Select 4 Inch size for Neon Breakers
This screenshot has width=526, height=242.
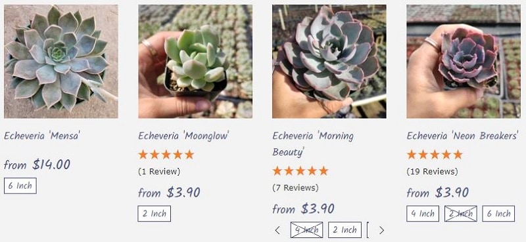pyautogui.click(x=423, y=214)
